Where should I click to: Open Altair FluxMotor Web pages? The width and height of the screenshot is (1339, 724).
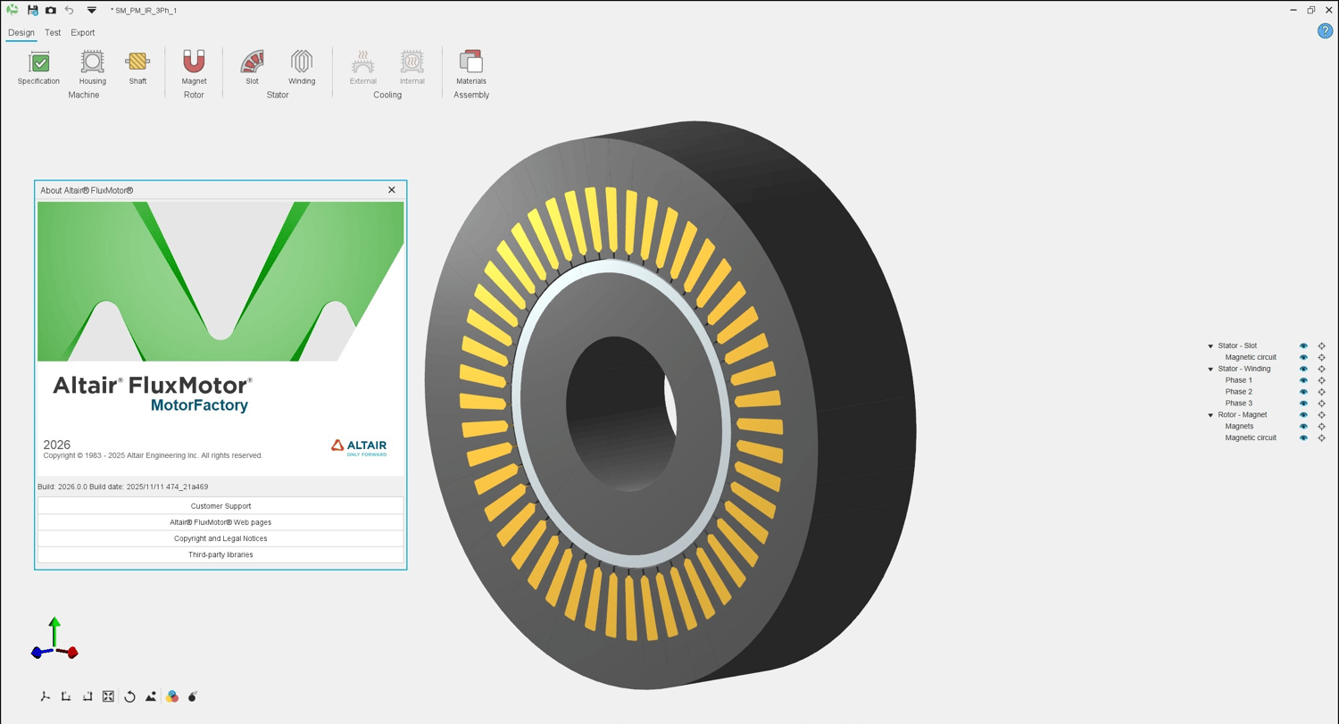point(220,522)
